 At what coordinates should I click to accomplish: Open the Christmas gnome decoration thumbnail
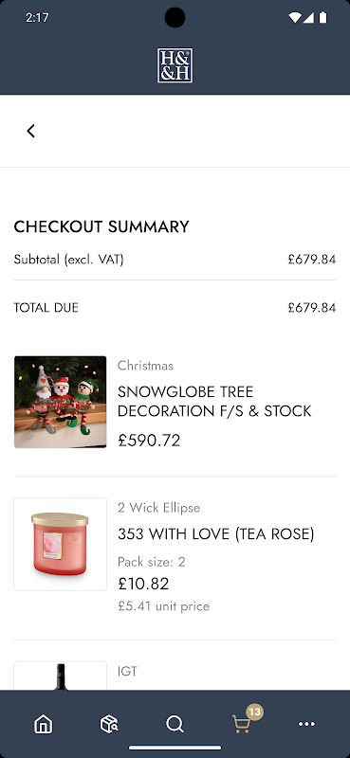pyautogui.click(x=60, y=402)
